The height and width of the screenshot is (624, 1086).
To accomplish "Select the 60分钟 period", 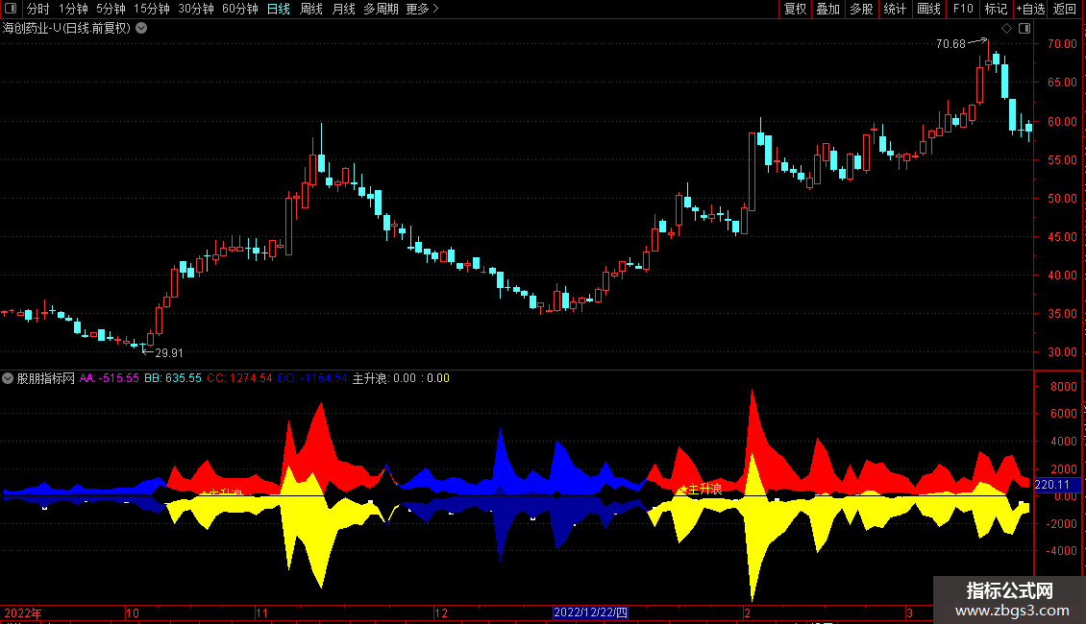I will click(x=240, y=9).
